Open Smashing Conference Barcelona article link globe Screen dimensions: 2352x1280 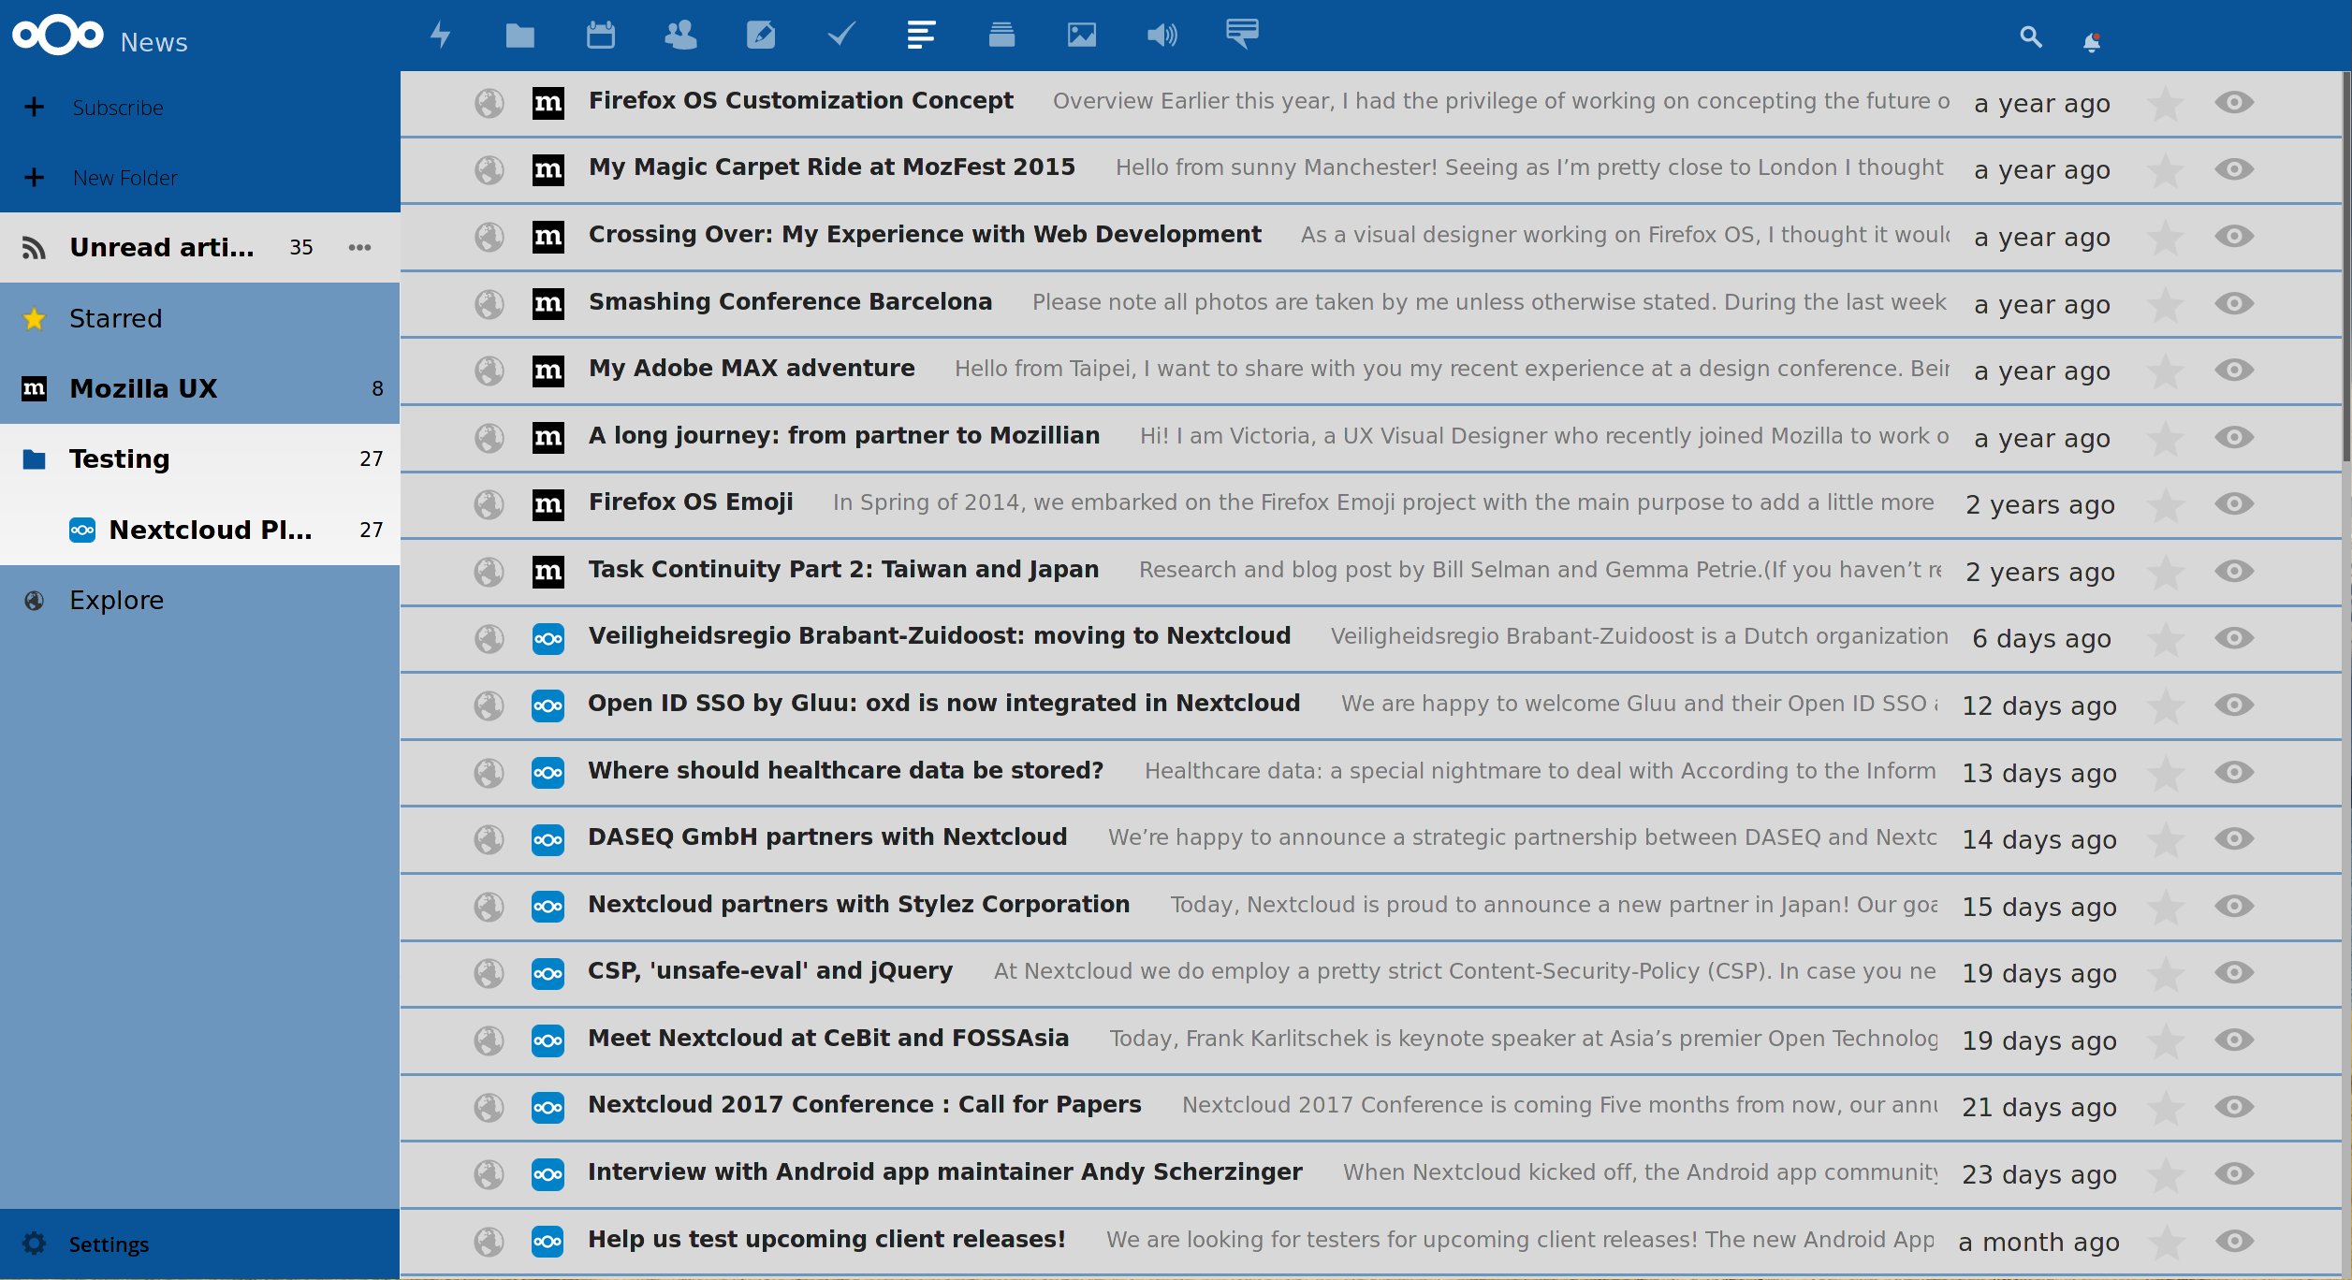pyautogui.click(x=489, y=304)
